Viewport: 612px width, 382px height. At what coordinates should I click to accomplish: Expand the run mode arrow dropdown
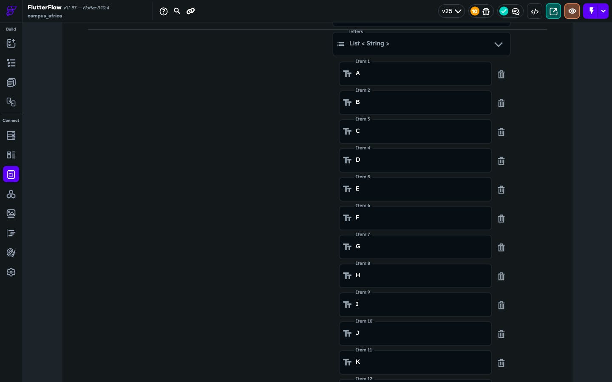click(603, 11)
